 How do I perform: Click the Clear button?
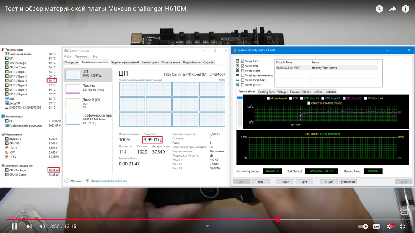(x=285, y=182)
